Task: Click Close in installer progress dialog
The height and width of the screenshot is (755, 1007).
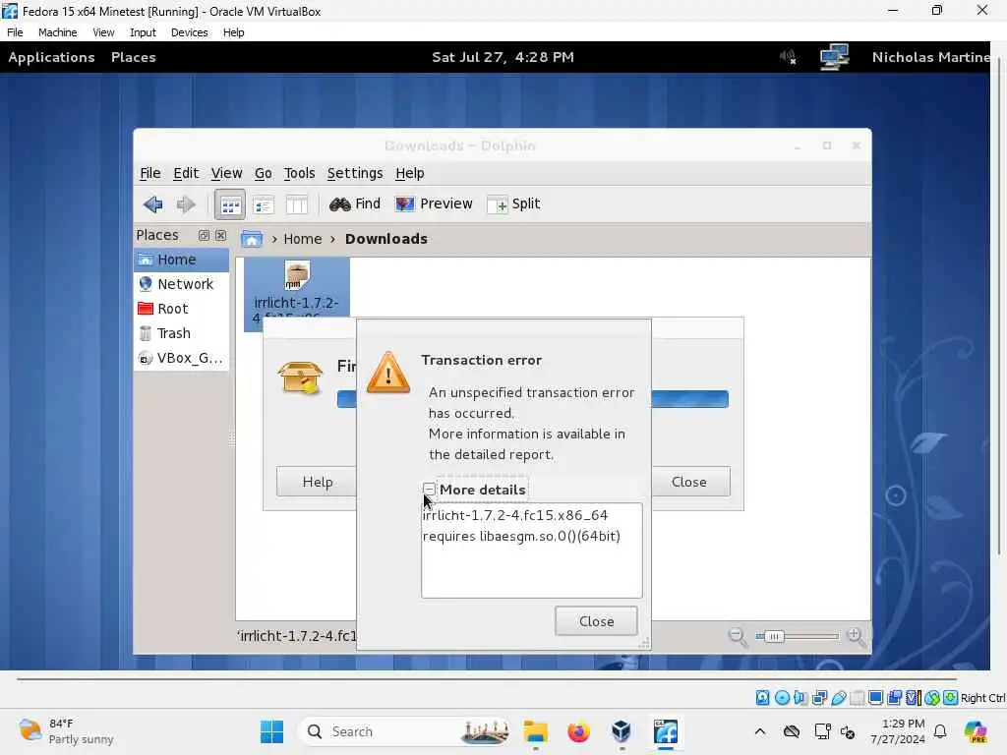Action: coord(689,482)
